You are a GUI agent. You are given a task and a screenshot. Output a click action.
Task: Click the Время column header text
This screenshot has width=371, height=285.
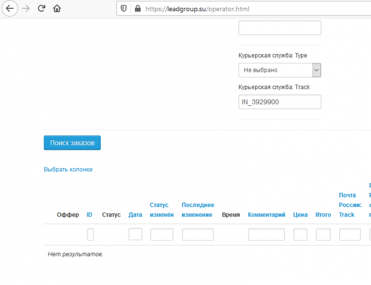click(x=231, y=215)
